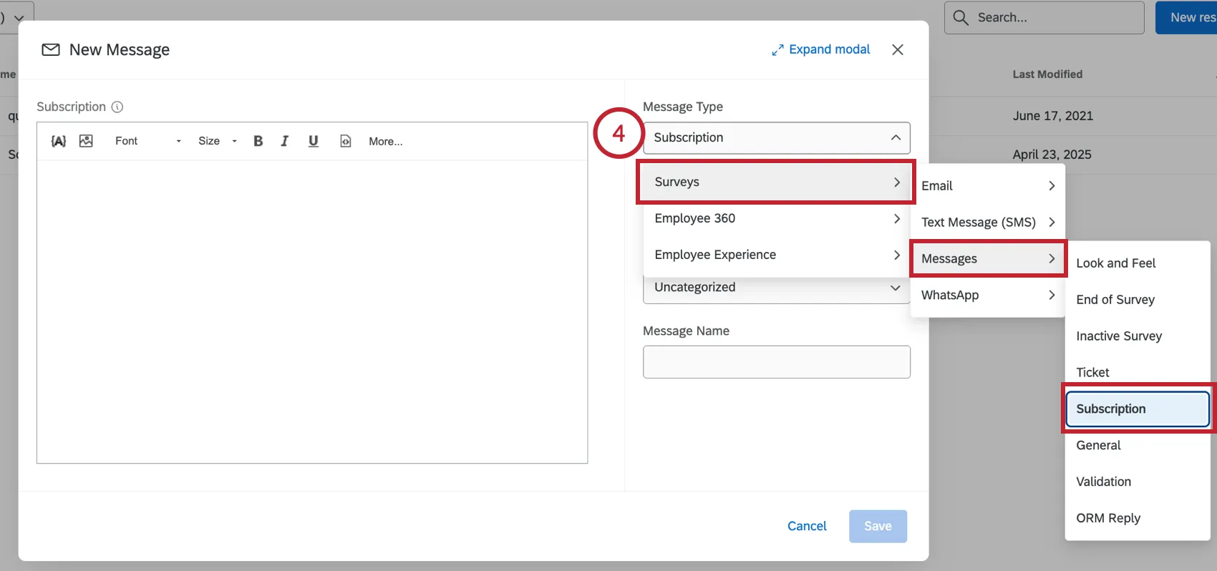The width and height of the screenshot is (1217, 571).
Task: Toggle bold formatting
Action: pos(258,141)
